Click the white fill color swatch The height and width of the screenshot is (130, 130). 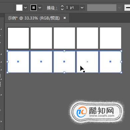[19, 8]
